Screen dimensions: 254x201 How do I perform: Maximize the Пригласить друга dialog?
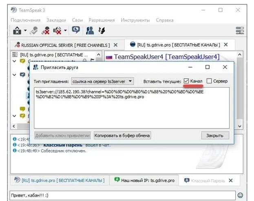pos(208,67)
